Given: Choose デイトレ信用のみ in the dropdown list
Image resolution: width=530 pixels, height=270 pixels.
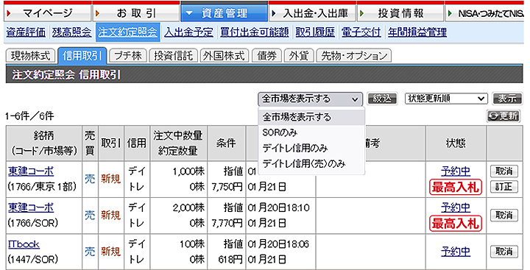Looking at the screenshot, I should point(311,149).
